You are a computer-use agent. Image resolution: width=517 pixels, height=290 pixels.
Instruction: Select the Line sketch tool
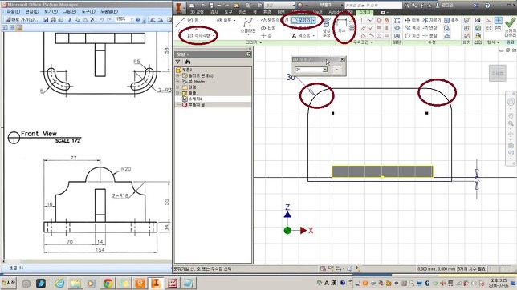[x=180, y=23]
